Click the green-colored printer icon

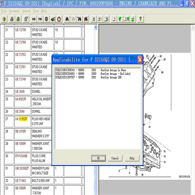coord(18,19)
